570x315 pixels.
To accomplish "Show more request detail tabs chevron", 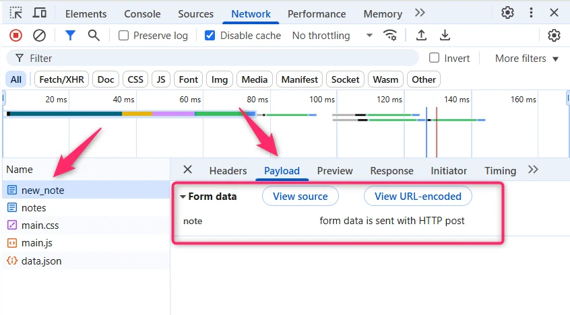I will coord(533,170).
